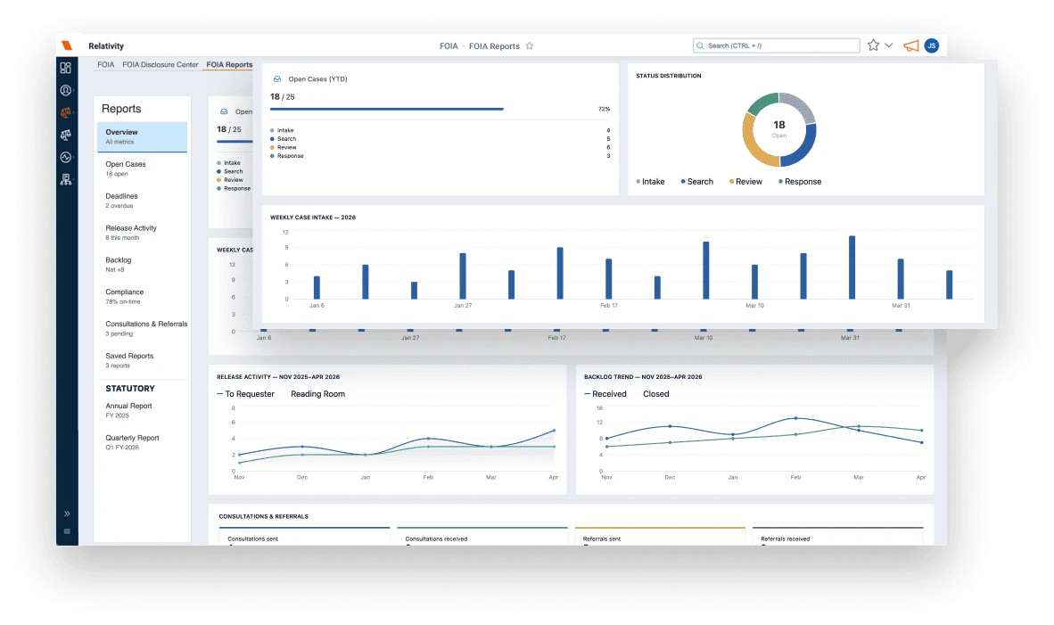
Task: Open the Open Cases report
Action: click(x=142, y=169)
